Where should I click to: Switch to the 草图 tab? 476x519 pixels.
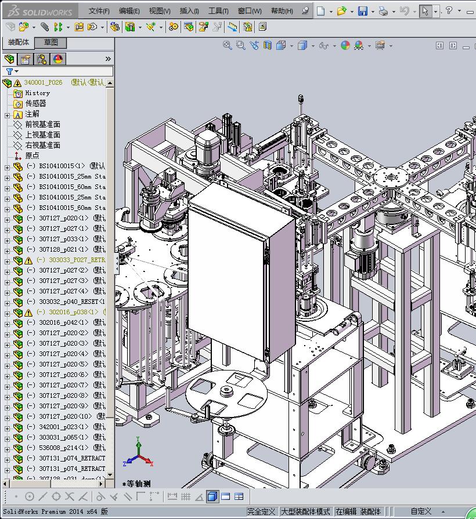pyautogui.click(x=51, y=42)
